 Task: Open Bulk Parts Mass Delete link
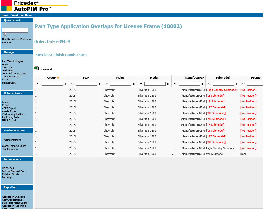15,203
